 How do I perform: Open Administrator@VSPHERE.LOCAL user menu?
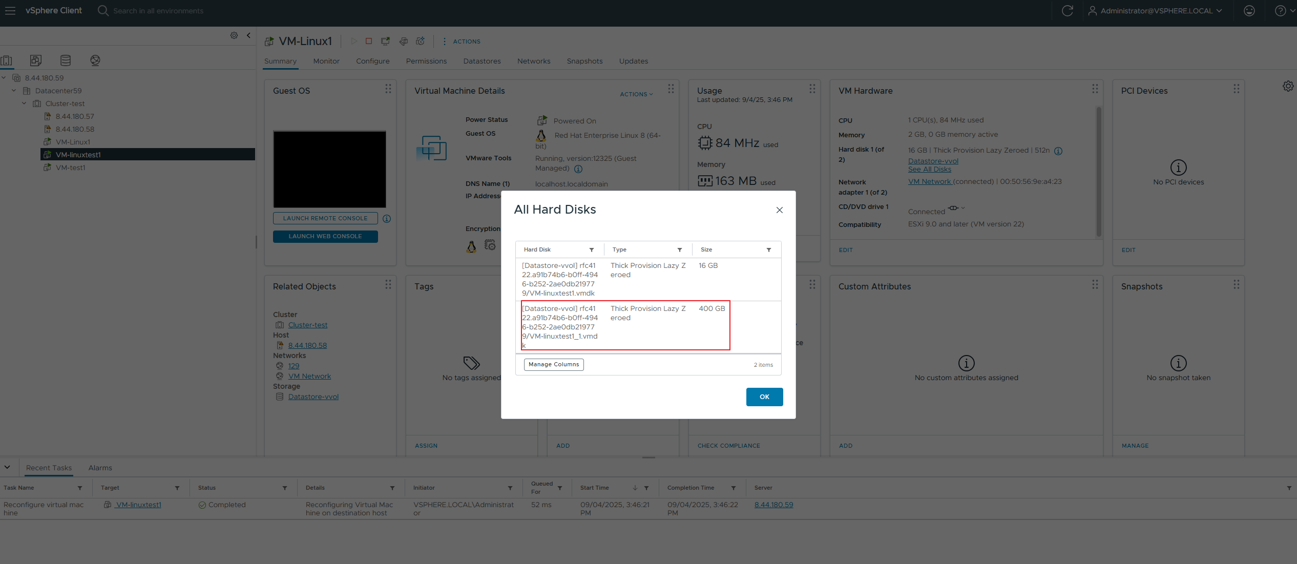(1155, 11)
